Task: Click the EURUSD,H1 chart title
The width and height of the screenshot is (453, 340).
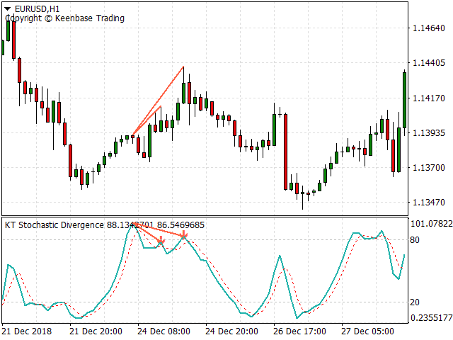Action: (37, 9)
